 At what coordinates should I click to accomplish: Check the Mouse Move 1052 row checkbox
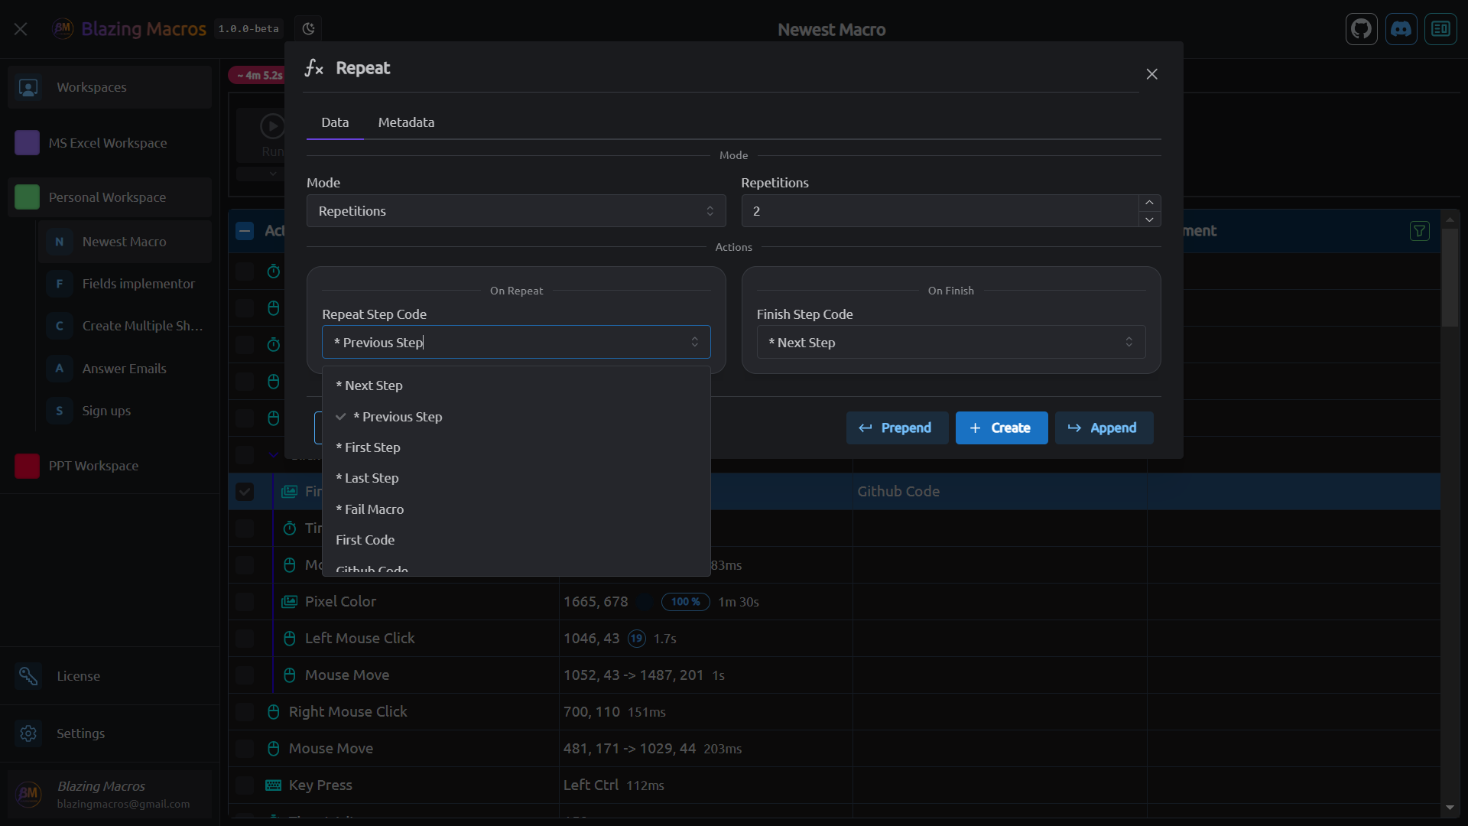click(245, 675)
